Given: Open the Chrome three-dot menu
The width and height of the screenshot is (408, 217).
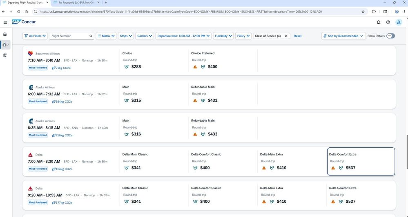Looking at the screenshot, I should (x=405, y=12).
